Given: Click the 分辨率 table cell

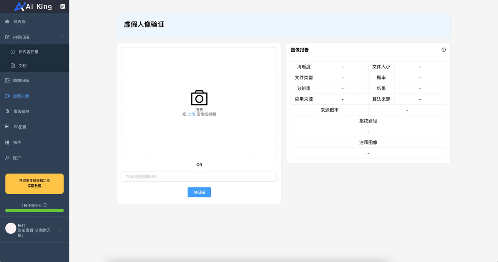Looking at the screenshot, I should [x=304, y=88].
